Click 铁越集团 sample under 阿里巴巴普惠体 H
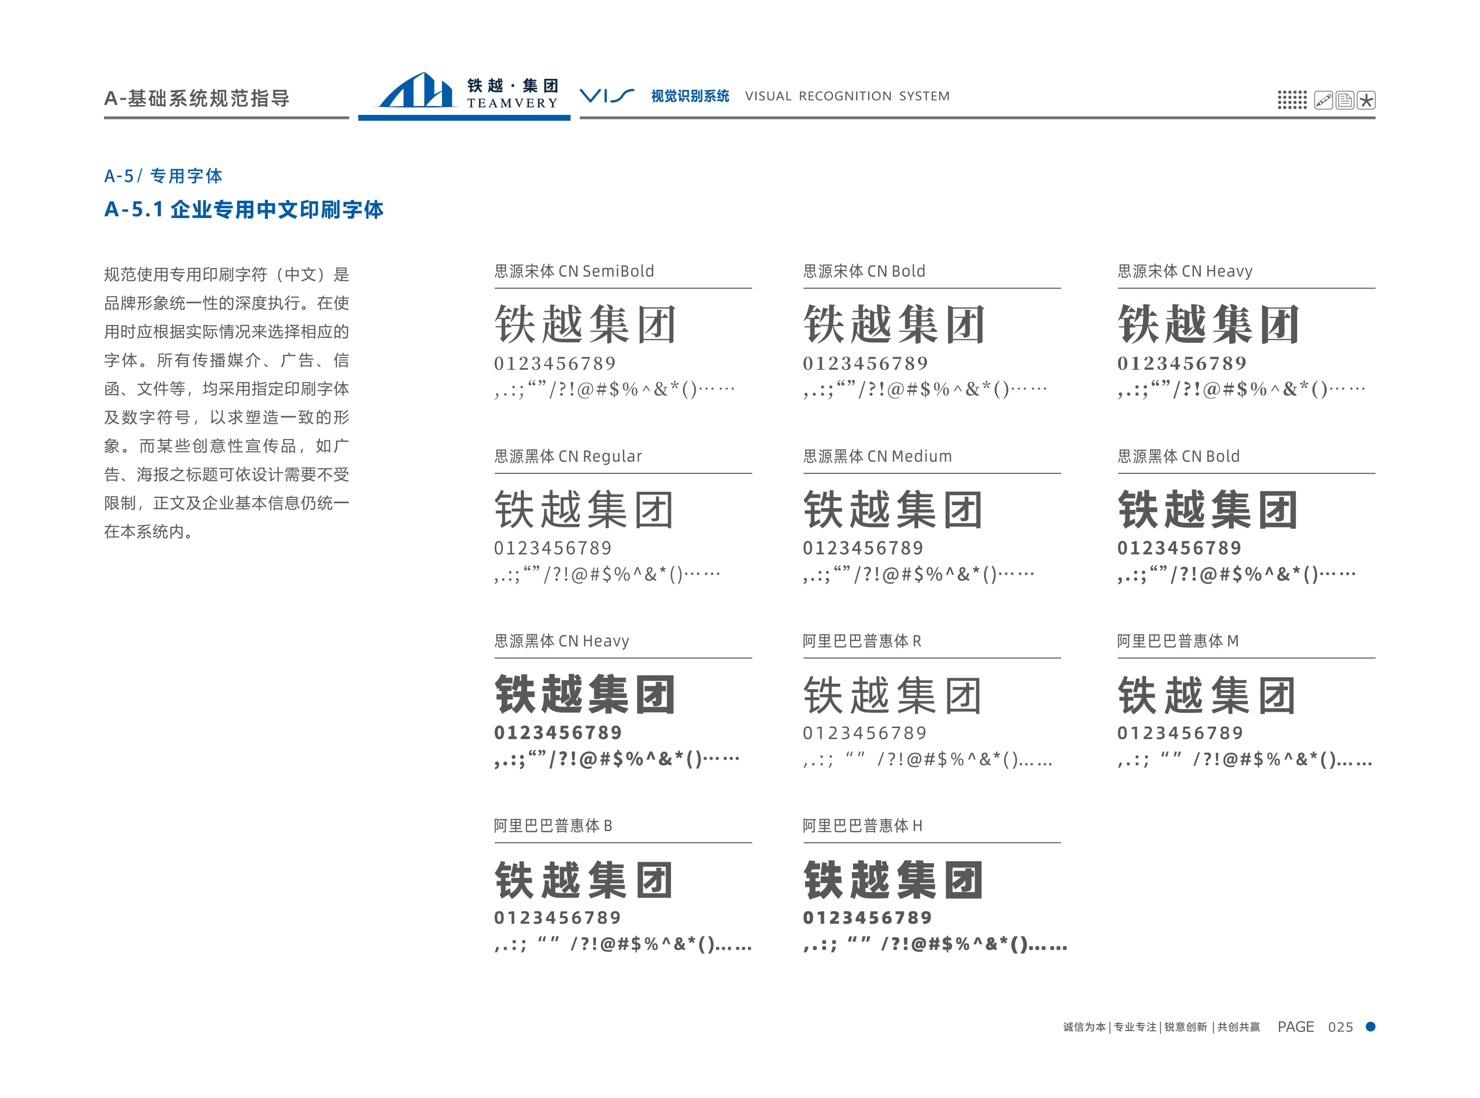The width and height of the screenshot is (1480, 1098). click(x=893, y=880)
